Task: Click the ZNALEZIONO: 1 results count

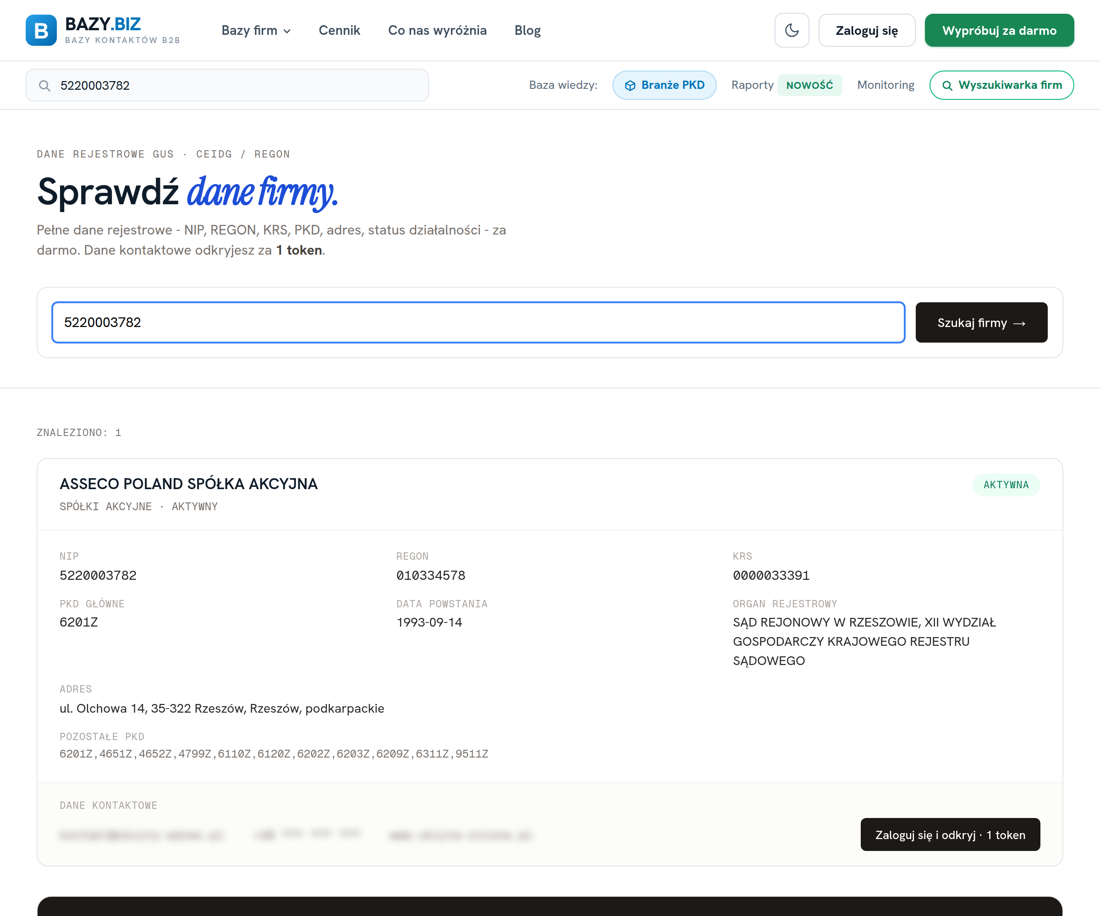Action: coord(79,432)
